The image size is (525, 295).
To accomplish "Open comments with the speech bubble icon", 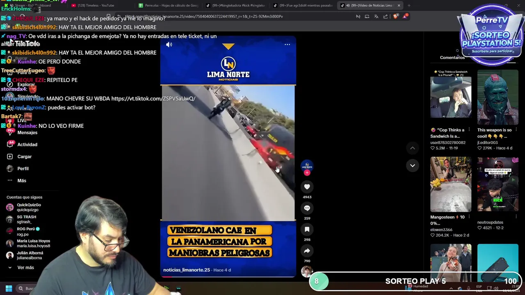I will click(x=307, y=208).
